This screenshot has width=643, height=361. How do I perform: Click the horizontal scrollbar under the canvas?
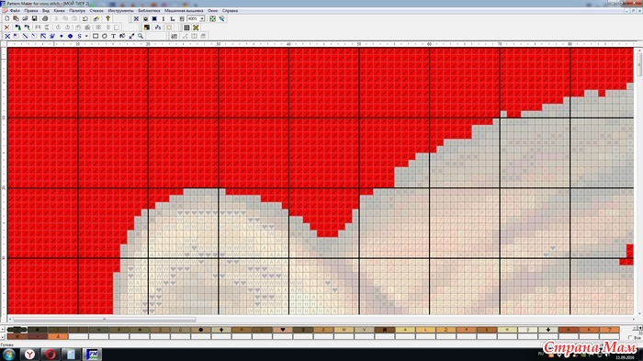(321, 319)
